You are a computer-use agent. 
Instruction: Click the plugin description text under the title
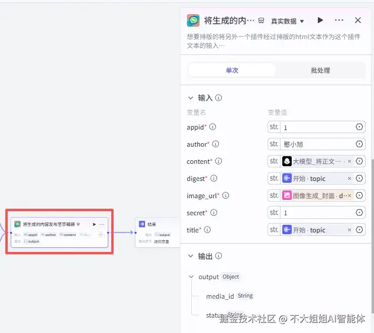coord(273,41)
